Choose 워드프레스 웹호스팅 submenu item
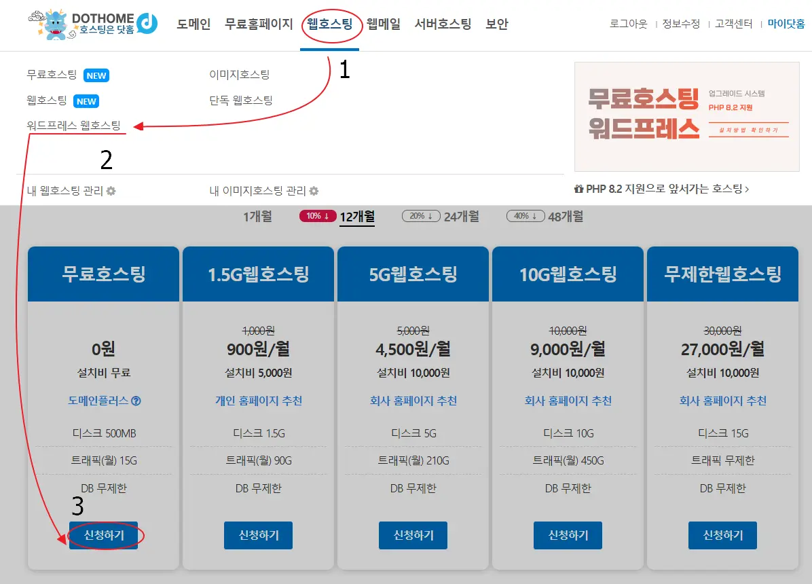 (x=73, y=126)
